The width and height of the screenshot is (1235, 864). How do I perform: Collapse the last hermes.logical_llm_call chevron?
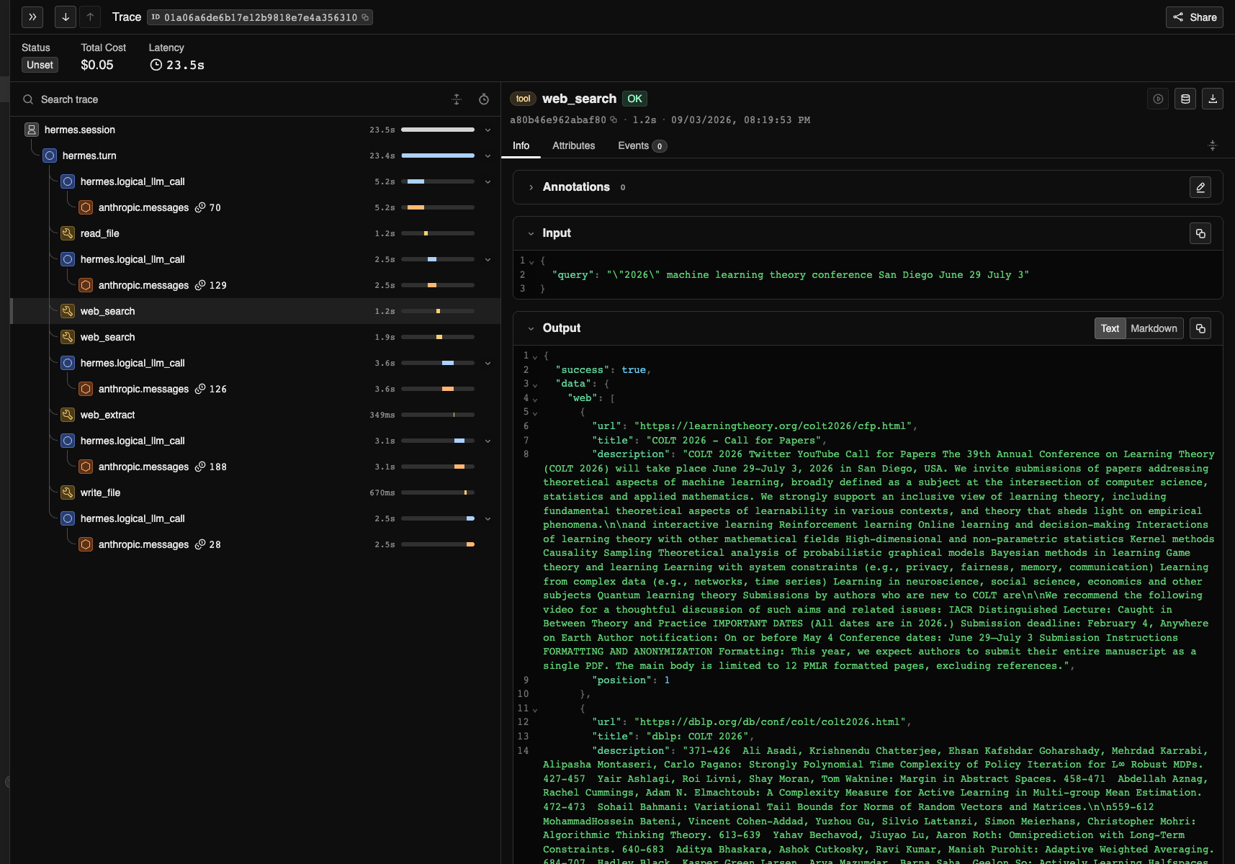click(488, 519)
